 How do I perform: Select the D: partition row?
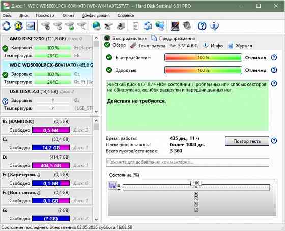47,162
